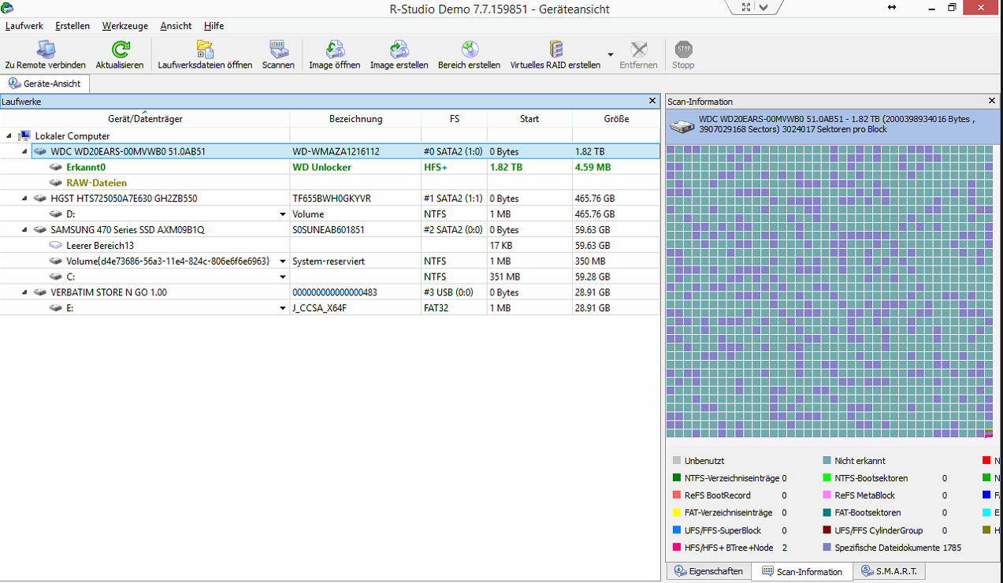This screenshot has height=583, width=1003.
Task: Open the dropdown arrow for volume D:
Action: [x=283, y=214]
